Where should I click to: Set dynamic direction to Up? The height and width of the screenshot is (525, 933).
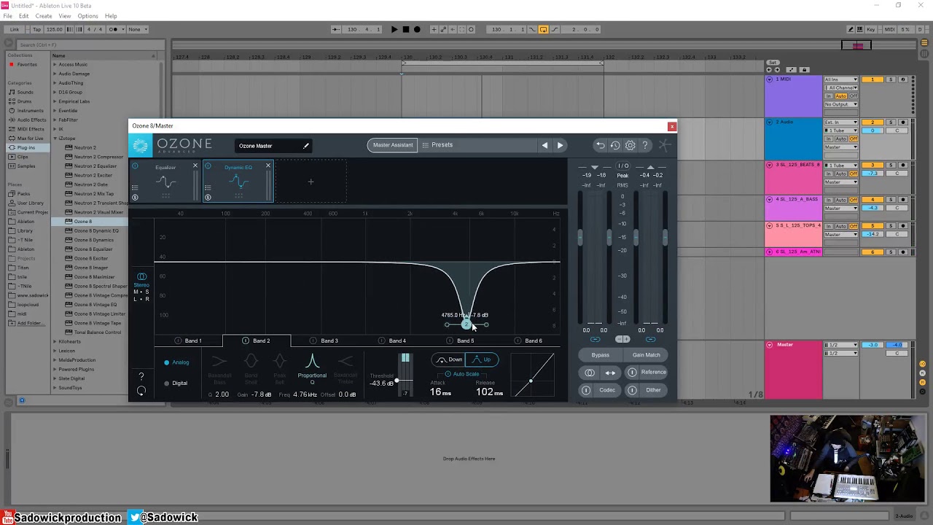coord(482,359)
